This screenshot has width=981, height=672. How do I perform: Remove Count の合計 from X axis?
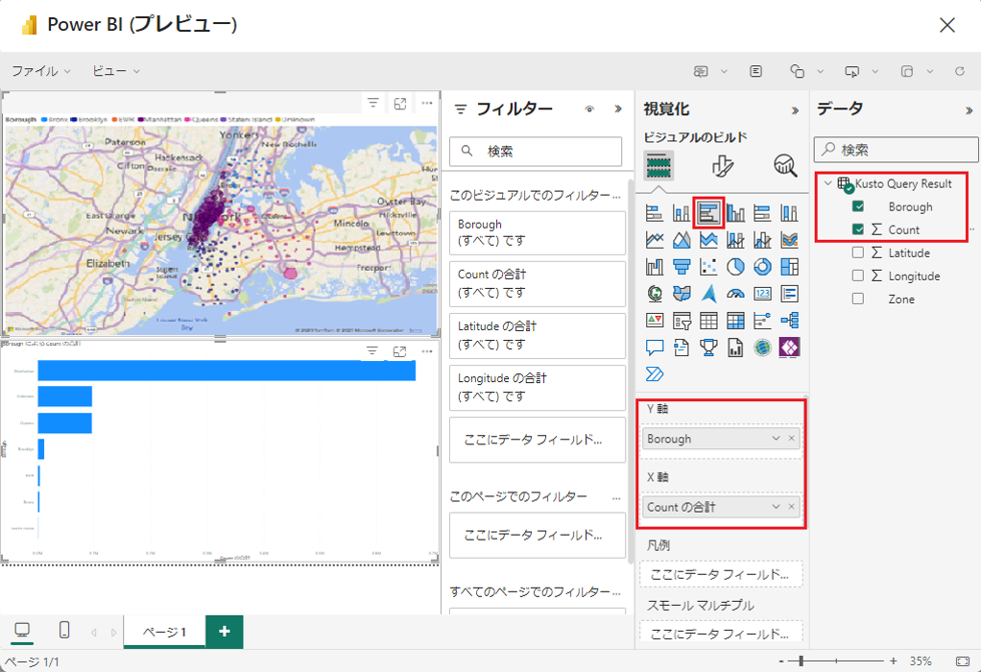coord(791,507)
